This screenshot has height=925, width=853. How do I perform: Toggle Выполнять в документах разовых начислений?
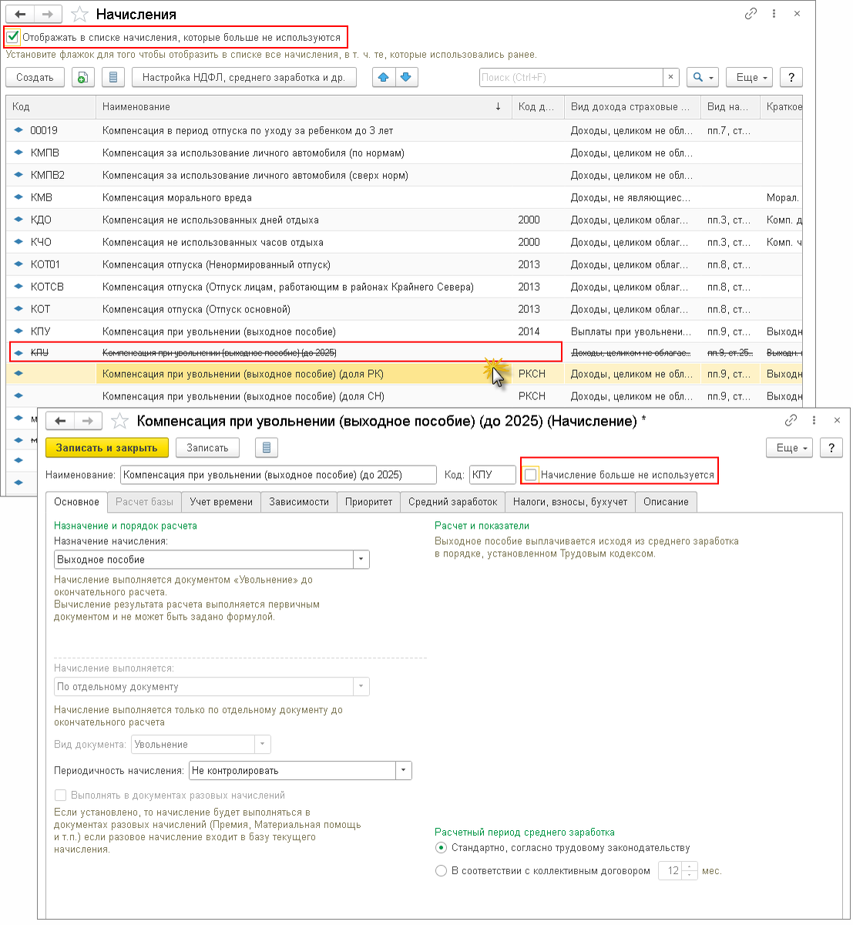point(60,795)
